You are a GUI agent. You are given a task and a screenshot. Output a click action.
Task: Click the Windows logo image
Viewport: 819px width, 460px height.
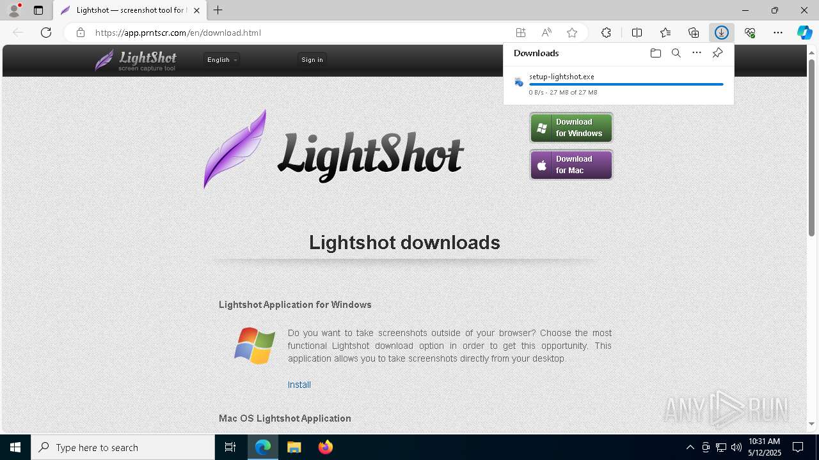click(x=255, y=346)
